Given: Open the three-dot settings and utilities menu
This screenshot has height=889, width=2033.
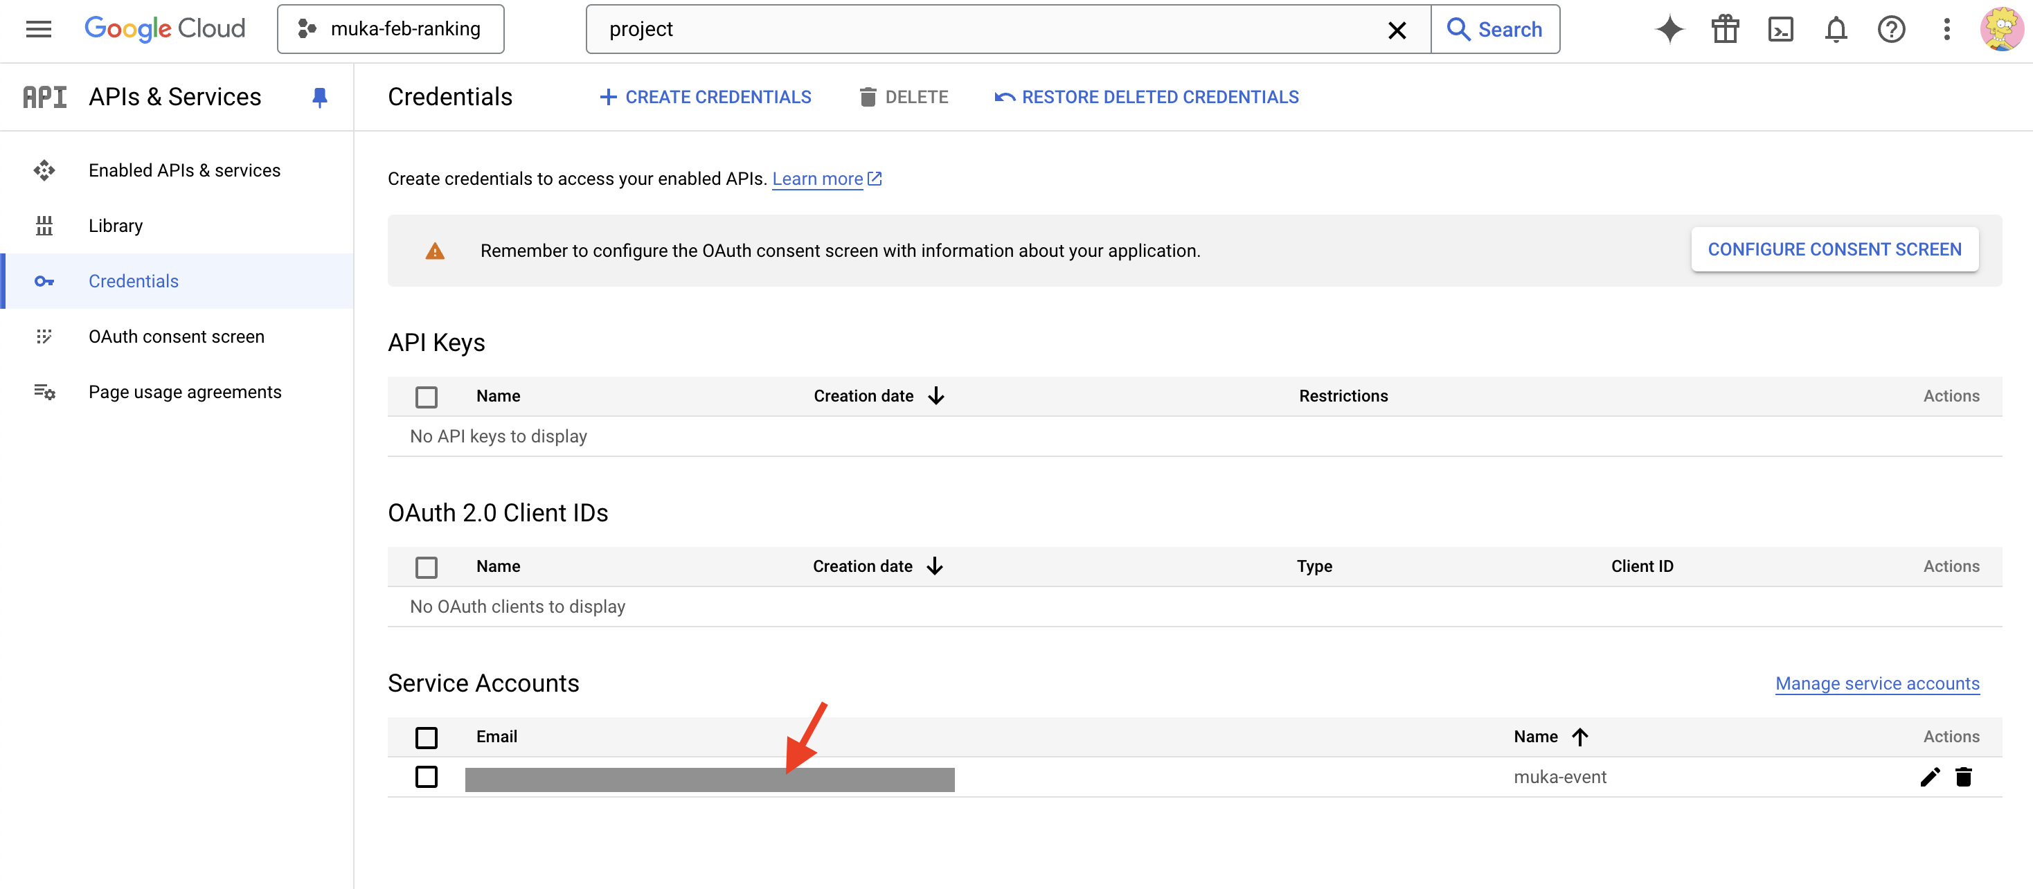Looking at the screenshot, I should coord(1946,29).
